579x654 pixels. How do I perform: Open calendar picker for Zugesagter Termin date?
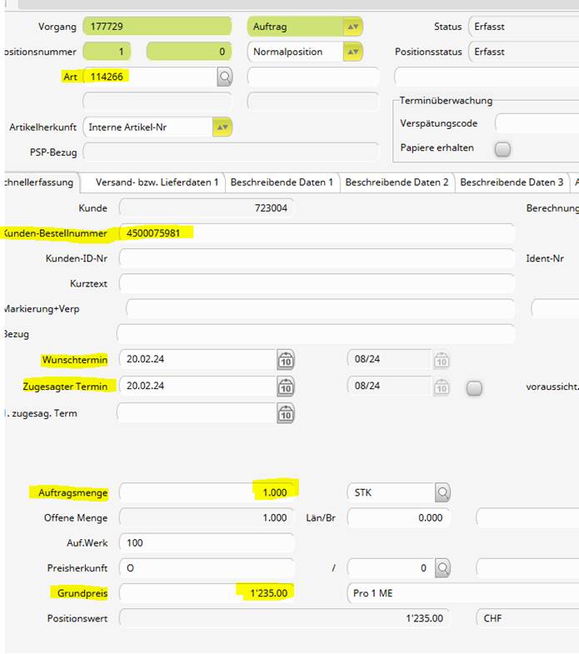pyautogui.click(x=286, y=387)
